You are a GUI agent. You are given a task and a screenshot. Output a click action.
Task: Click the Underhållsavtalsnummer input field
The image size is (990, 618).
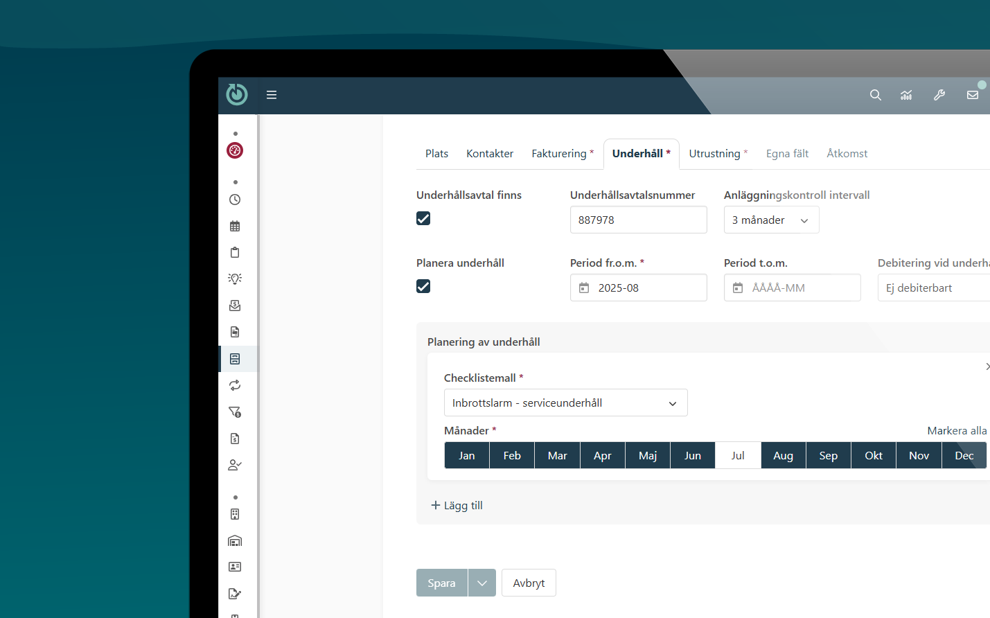pos(638,220)
